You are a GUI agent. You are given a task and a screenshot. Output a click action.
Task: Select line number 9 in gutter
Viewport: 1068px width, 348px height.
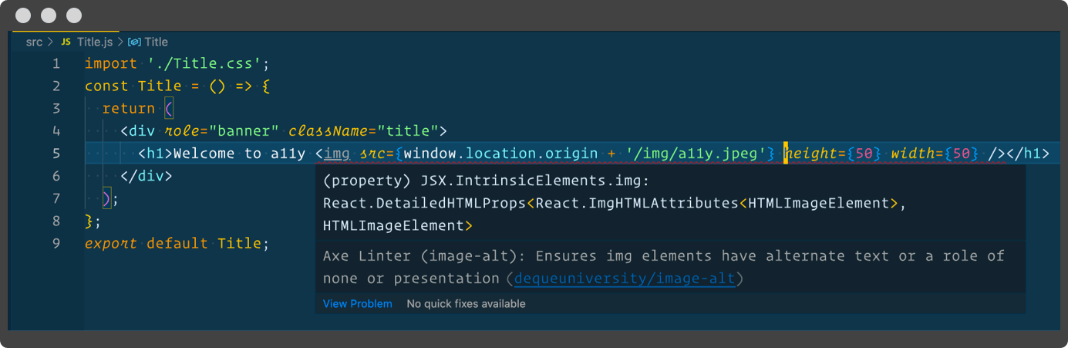[x=56, y=243]
